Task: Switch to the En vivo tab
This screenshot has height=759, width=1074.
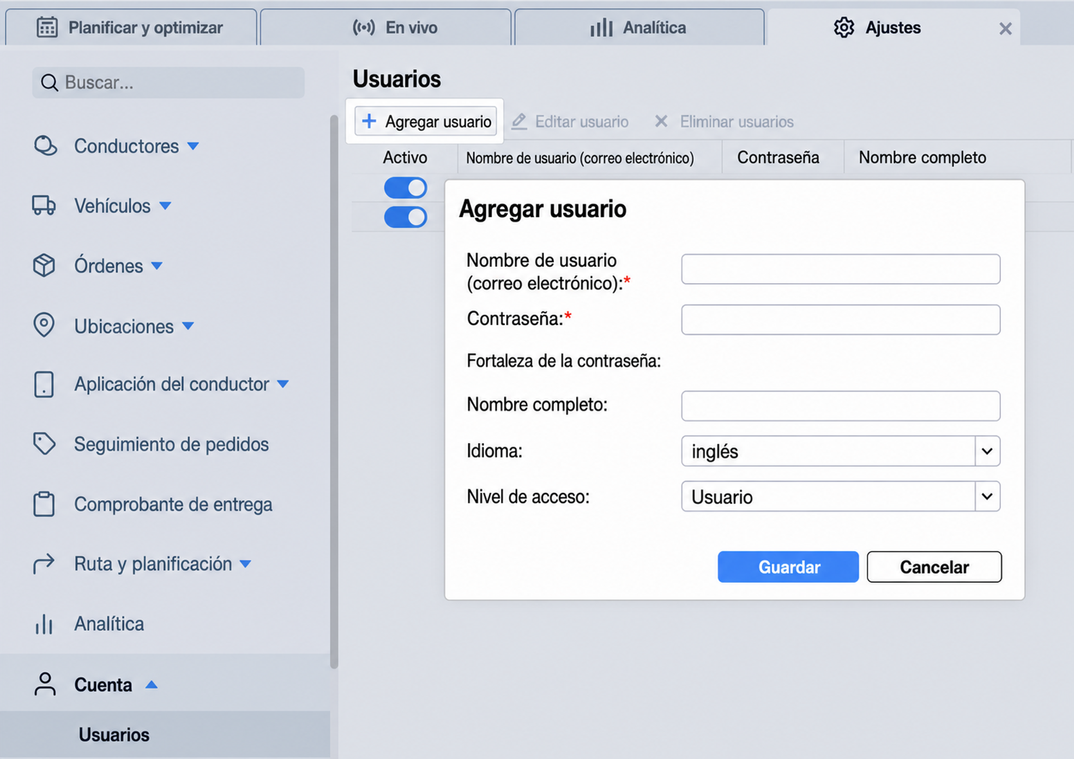Action: (386, 27)
